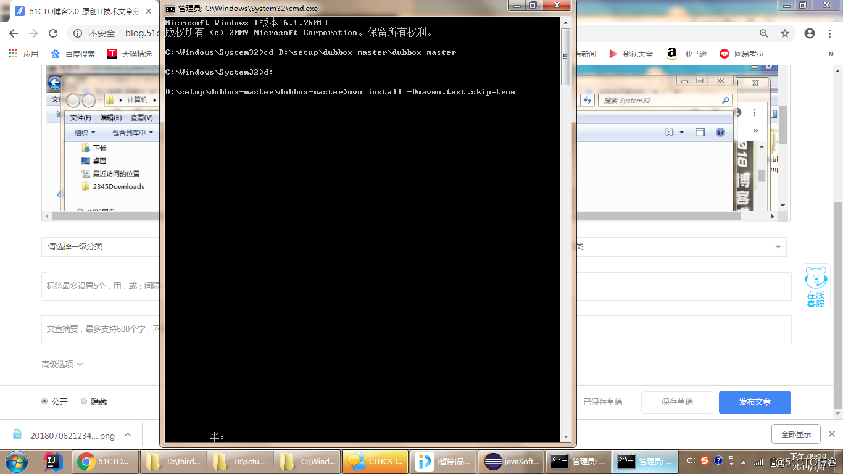Open the 查看(V) menu in Explorer

point(141,117)
